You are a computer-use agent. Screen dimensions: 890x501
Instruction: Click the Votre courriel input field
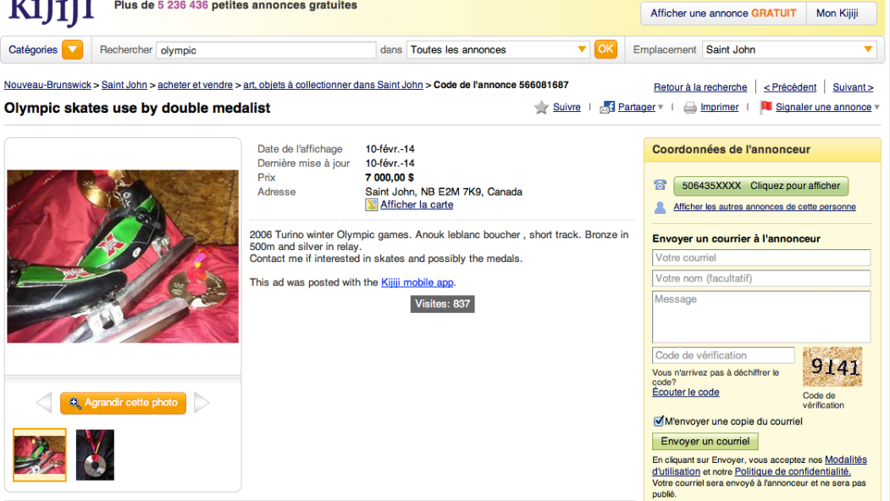point(761,258)
